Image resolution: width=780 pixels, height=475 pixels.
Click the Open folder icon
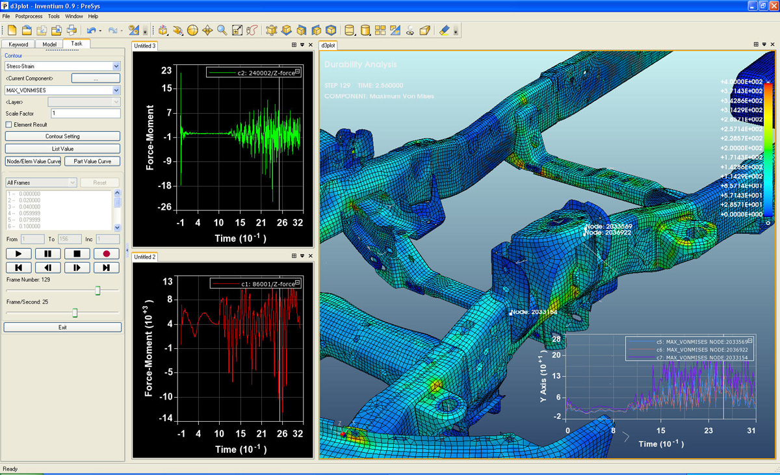pyautogui.click(x=27, y=30)
